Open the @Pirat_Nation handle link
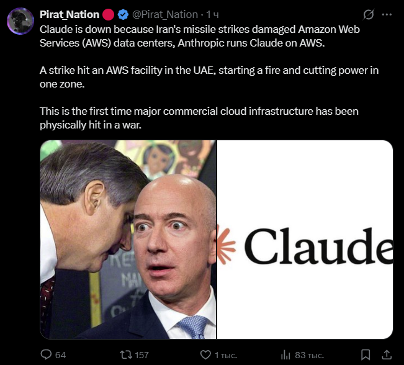404x365 pixels. click(165, 14)
